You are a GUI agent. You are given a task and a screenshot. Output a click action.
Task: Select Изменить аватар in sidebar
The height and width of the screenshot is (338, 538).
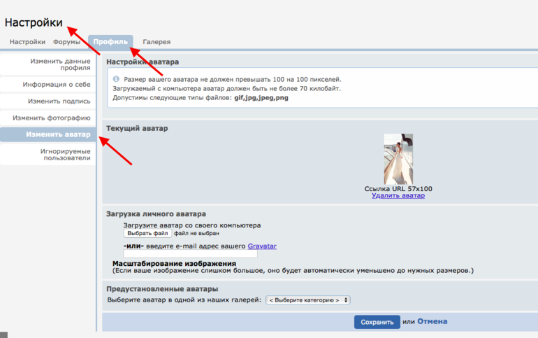tap(58, 134)
